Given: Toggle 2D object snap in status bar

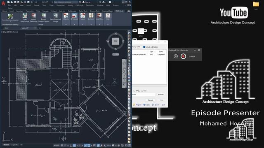Looking at the screenshot, I should (89, 145).
